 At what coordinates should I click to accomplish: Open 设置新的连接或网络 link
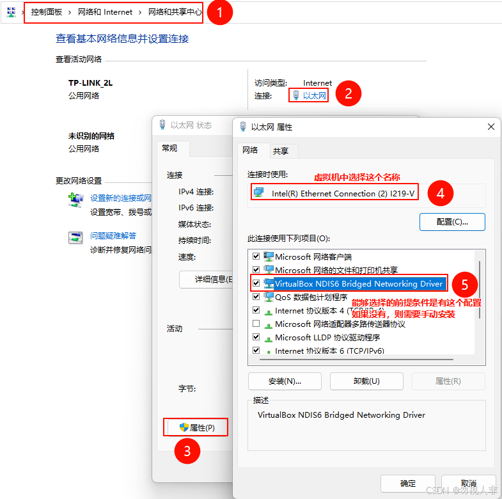point(121,198)
